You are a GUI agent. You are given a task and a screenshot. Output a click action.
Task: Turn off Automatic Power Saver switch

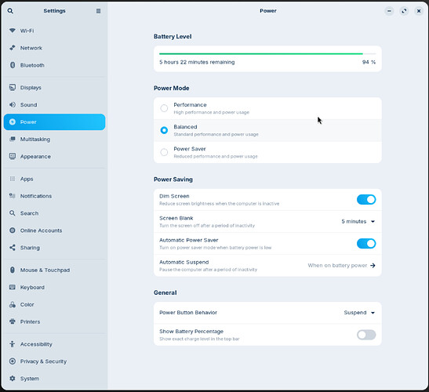pyautogui.click(x=366, y=244)
